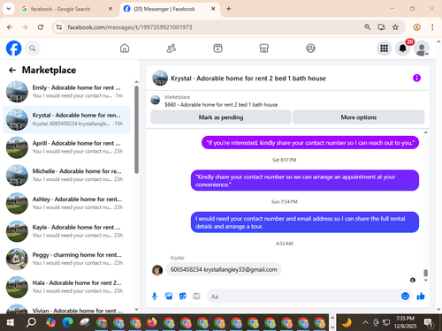Image resolution: width=442 pixels, height=331 pixels.
Task: Click Mark as pending button
Action: (221, 117)
